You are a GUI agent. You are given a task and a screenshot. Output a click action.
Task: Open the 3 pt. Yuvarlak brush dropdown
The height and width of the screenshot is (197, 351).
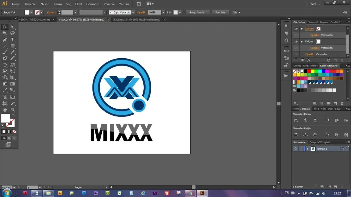click(133, 12)
